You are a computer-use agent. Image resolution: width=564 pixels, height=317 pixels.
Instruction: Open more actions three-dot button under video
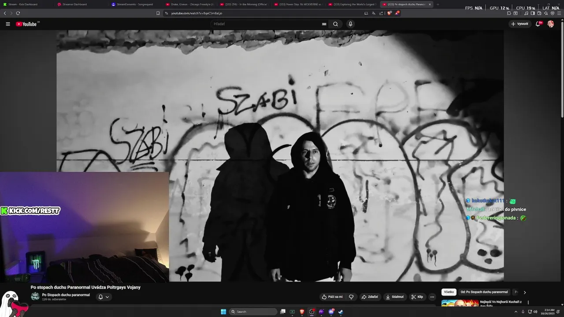coord(432,297)
